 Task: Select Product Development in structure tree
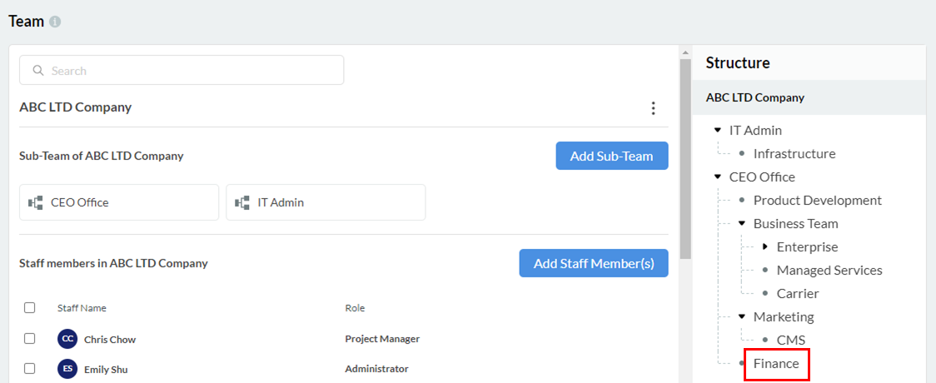coord(817,201)
